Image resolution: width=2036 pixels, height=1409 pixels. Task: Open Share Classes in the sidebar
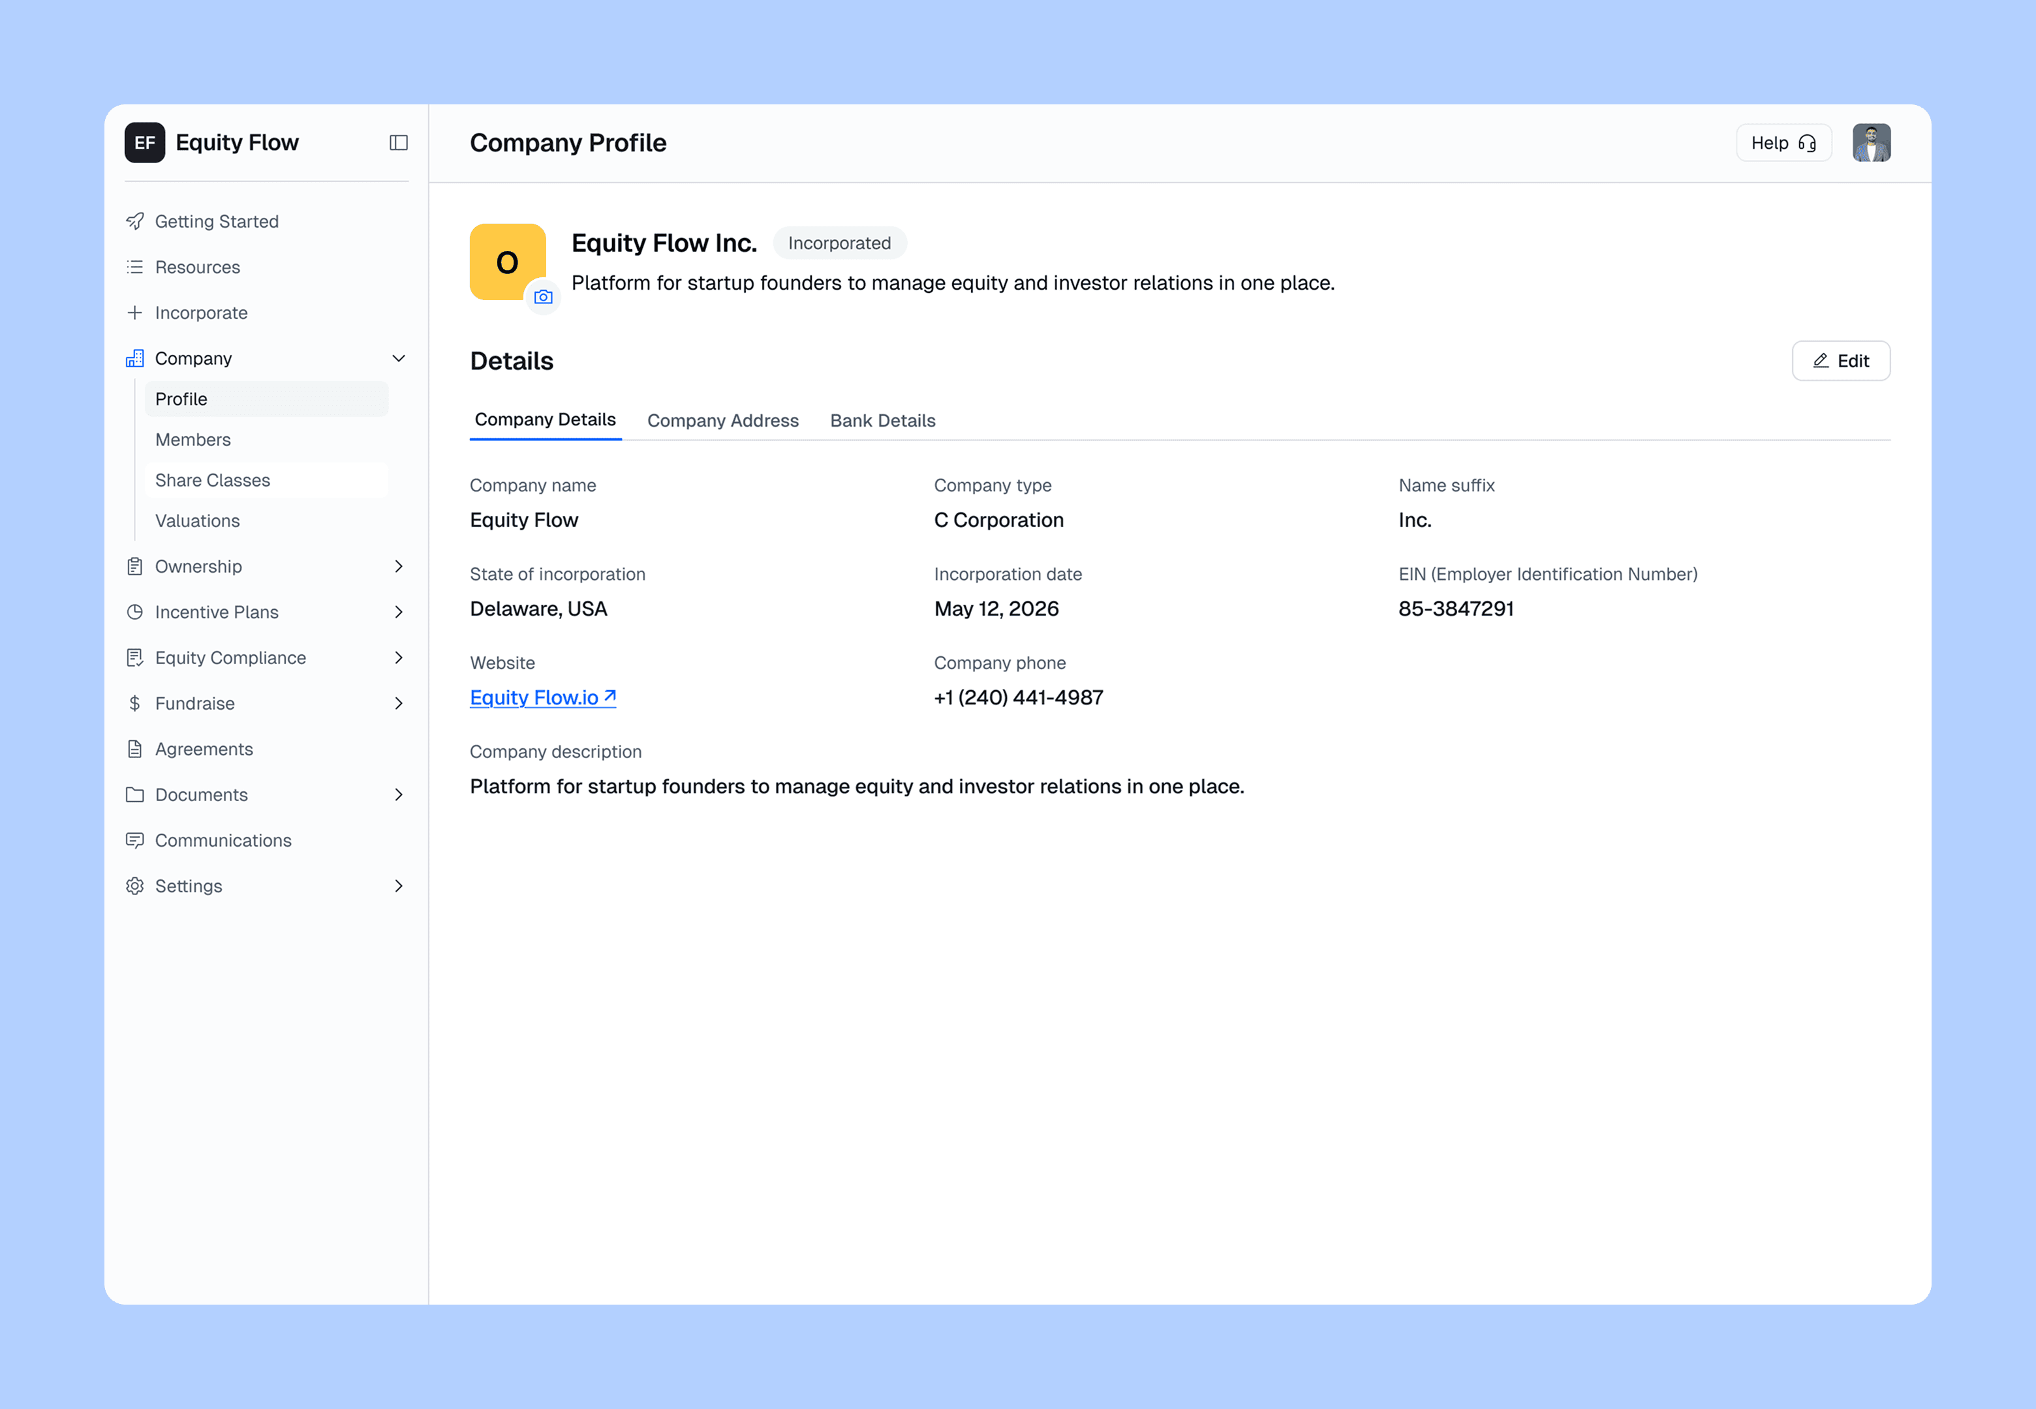click(266, 480)
